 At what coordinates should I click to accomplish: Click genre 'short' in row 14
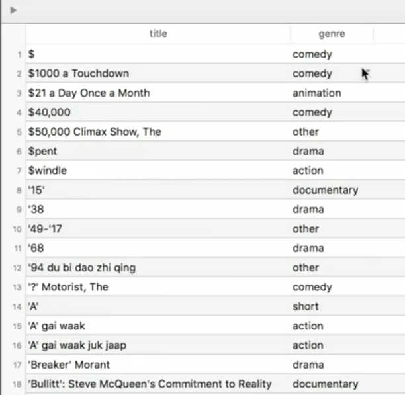click(306, 306)
